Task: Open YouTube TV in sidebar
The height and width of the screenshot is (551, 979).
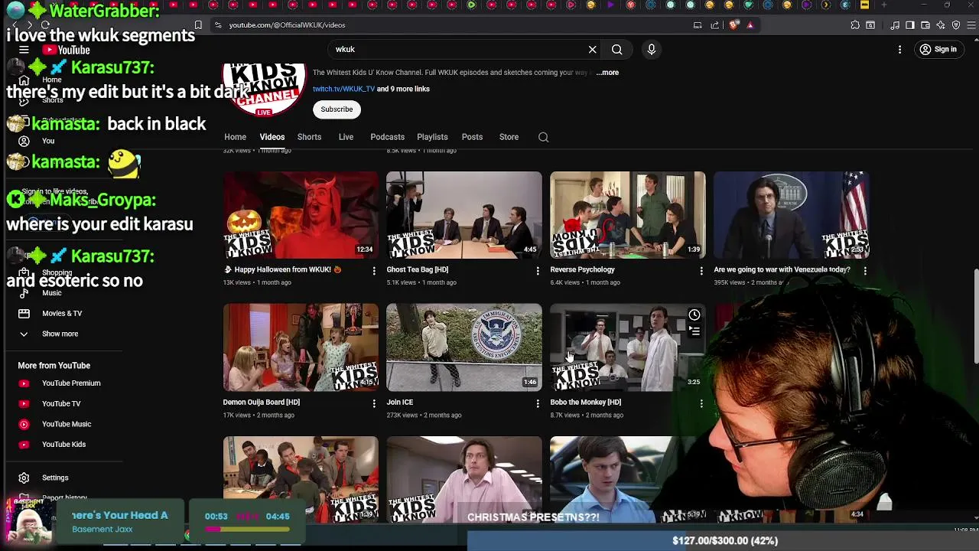Action: click(61, 403)
